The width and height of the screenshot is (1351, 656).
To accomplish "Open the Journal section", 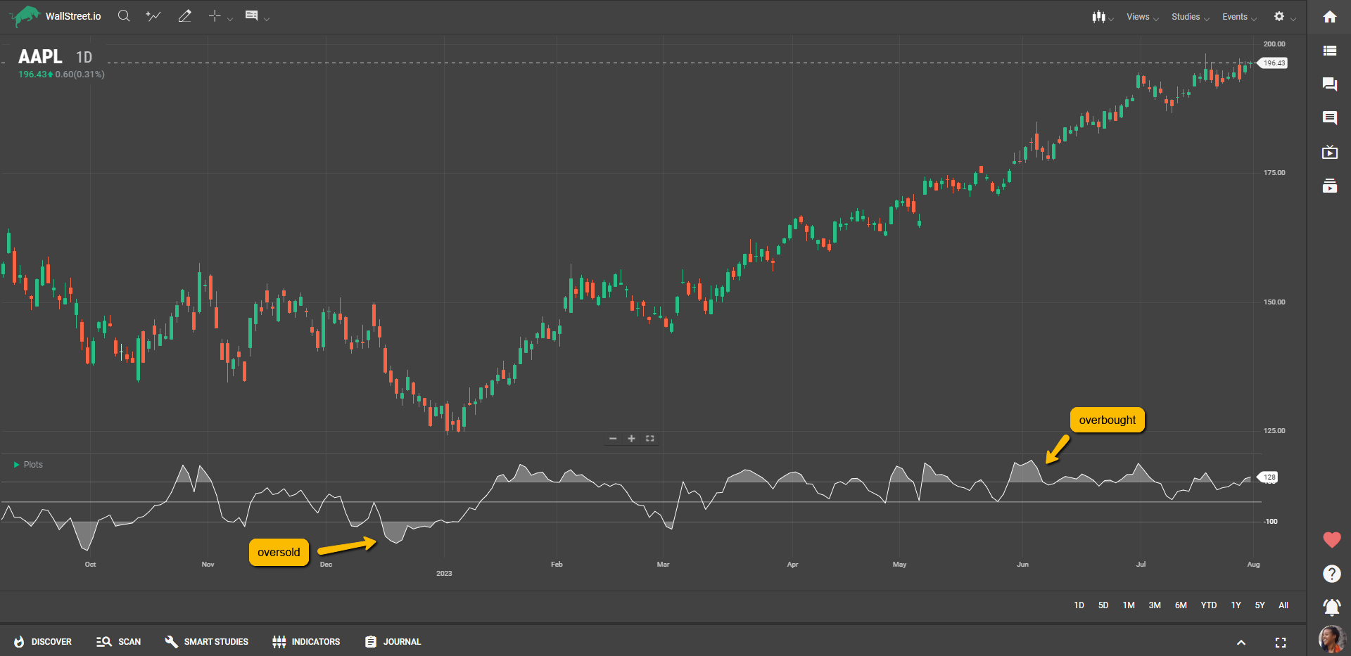I will [393, 642].
